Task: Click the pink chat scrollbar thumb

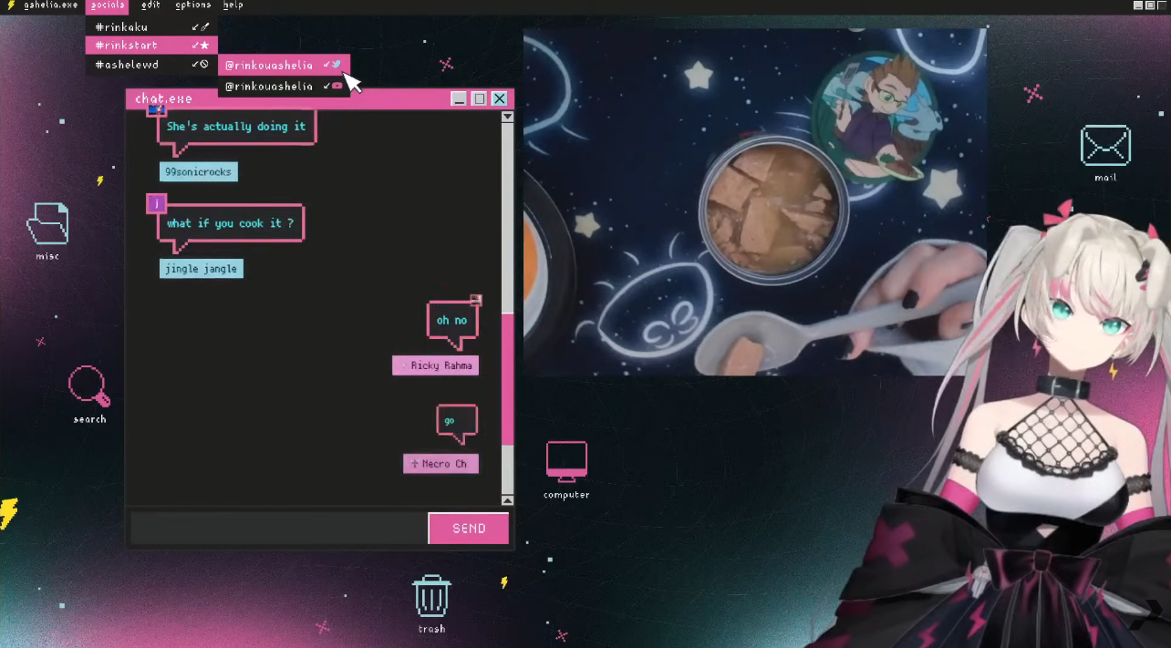Action: (507, 378)
